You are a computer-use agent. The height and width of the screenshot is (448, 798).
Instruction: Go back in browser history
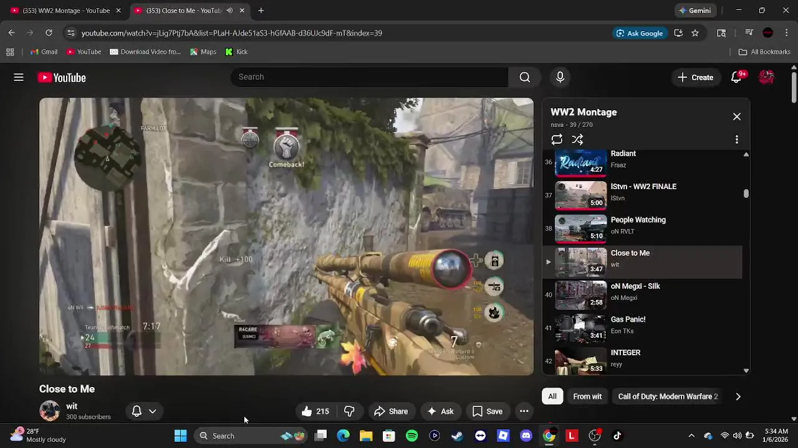tap(11, 33)
